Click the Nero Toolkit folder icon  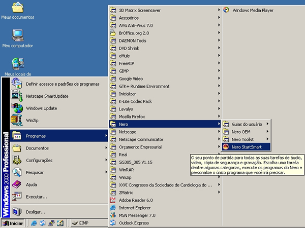(226, 139)
